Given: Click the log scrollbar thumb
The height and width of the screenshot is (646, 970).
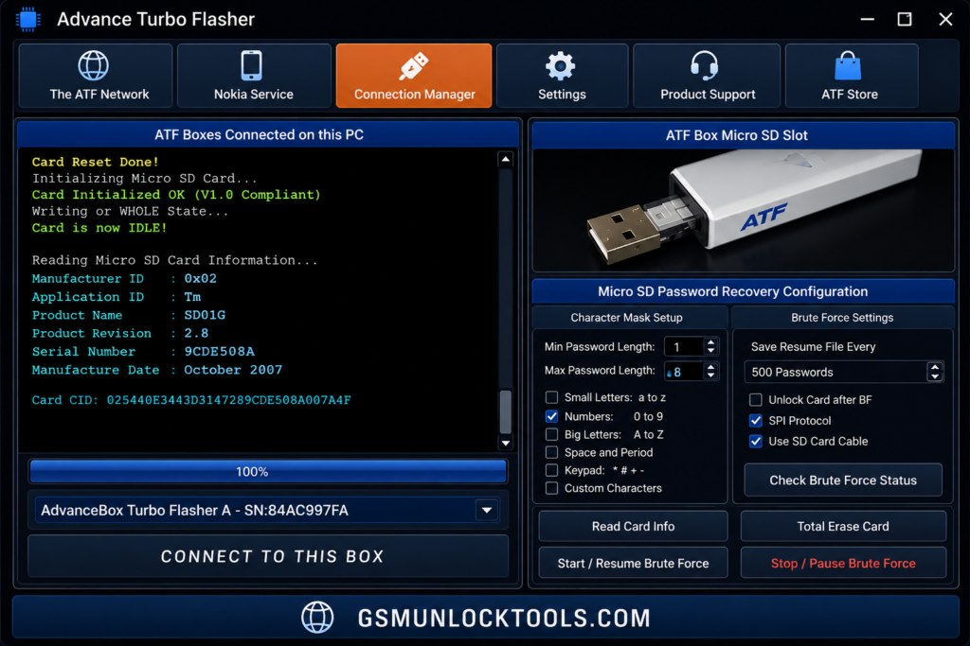Looking at the screenshot, I should point(506,412).
